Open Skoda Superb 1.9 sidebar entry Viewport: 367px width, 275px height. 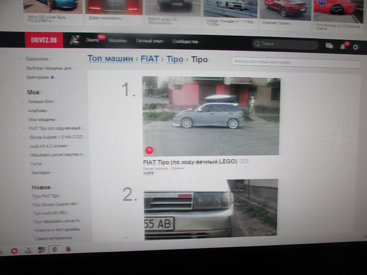pyautogui.click(x=57, y=137)
